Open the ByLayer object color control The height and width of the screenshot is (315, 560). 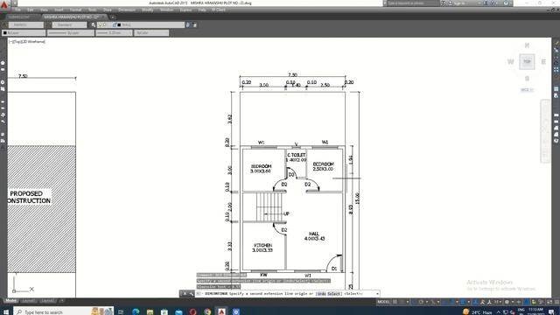(x=24, y=33)
